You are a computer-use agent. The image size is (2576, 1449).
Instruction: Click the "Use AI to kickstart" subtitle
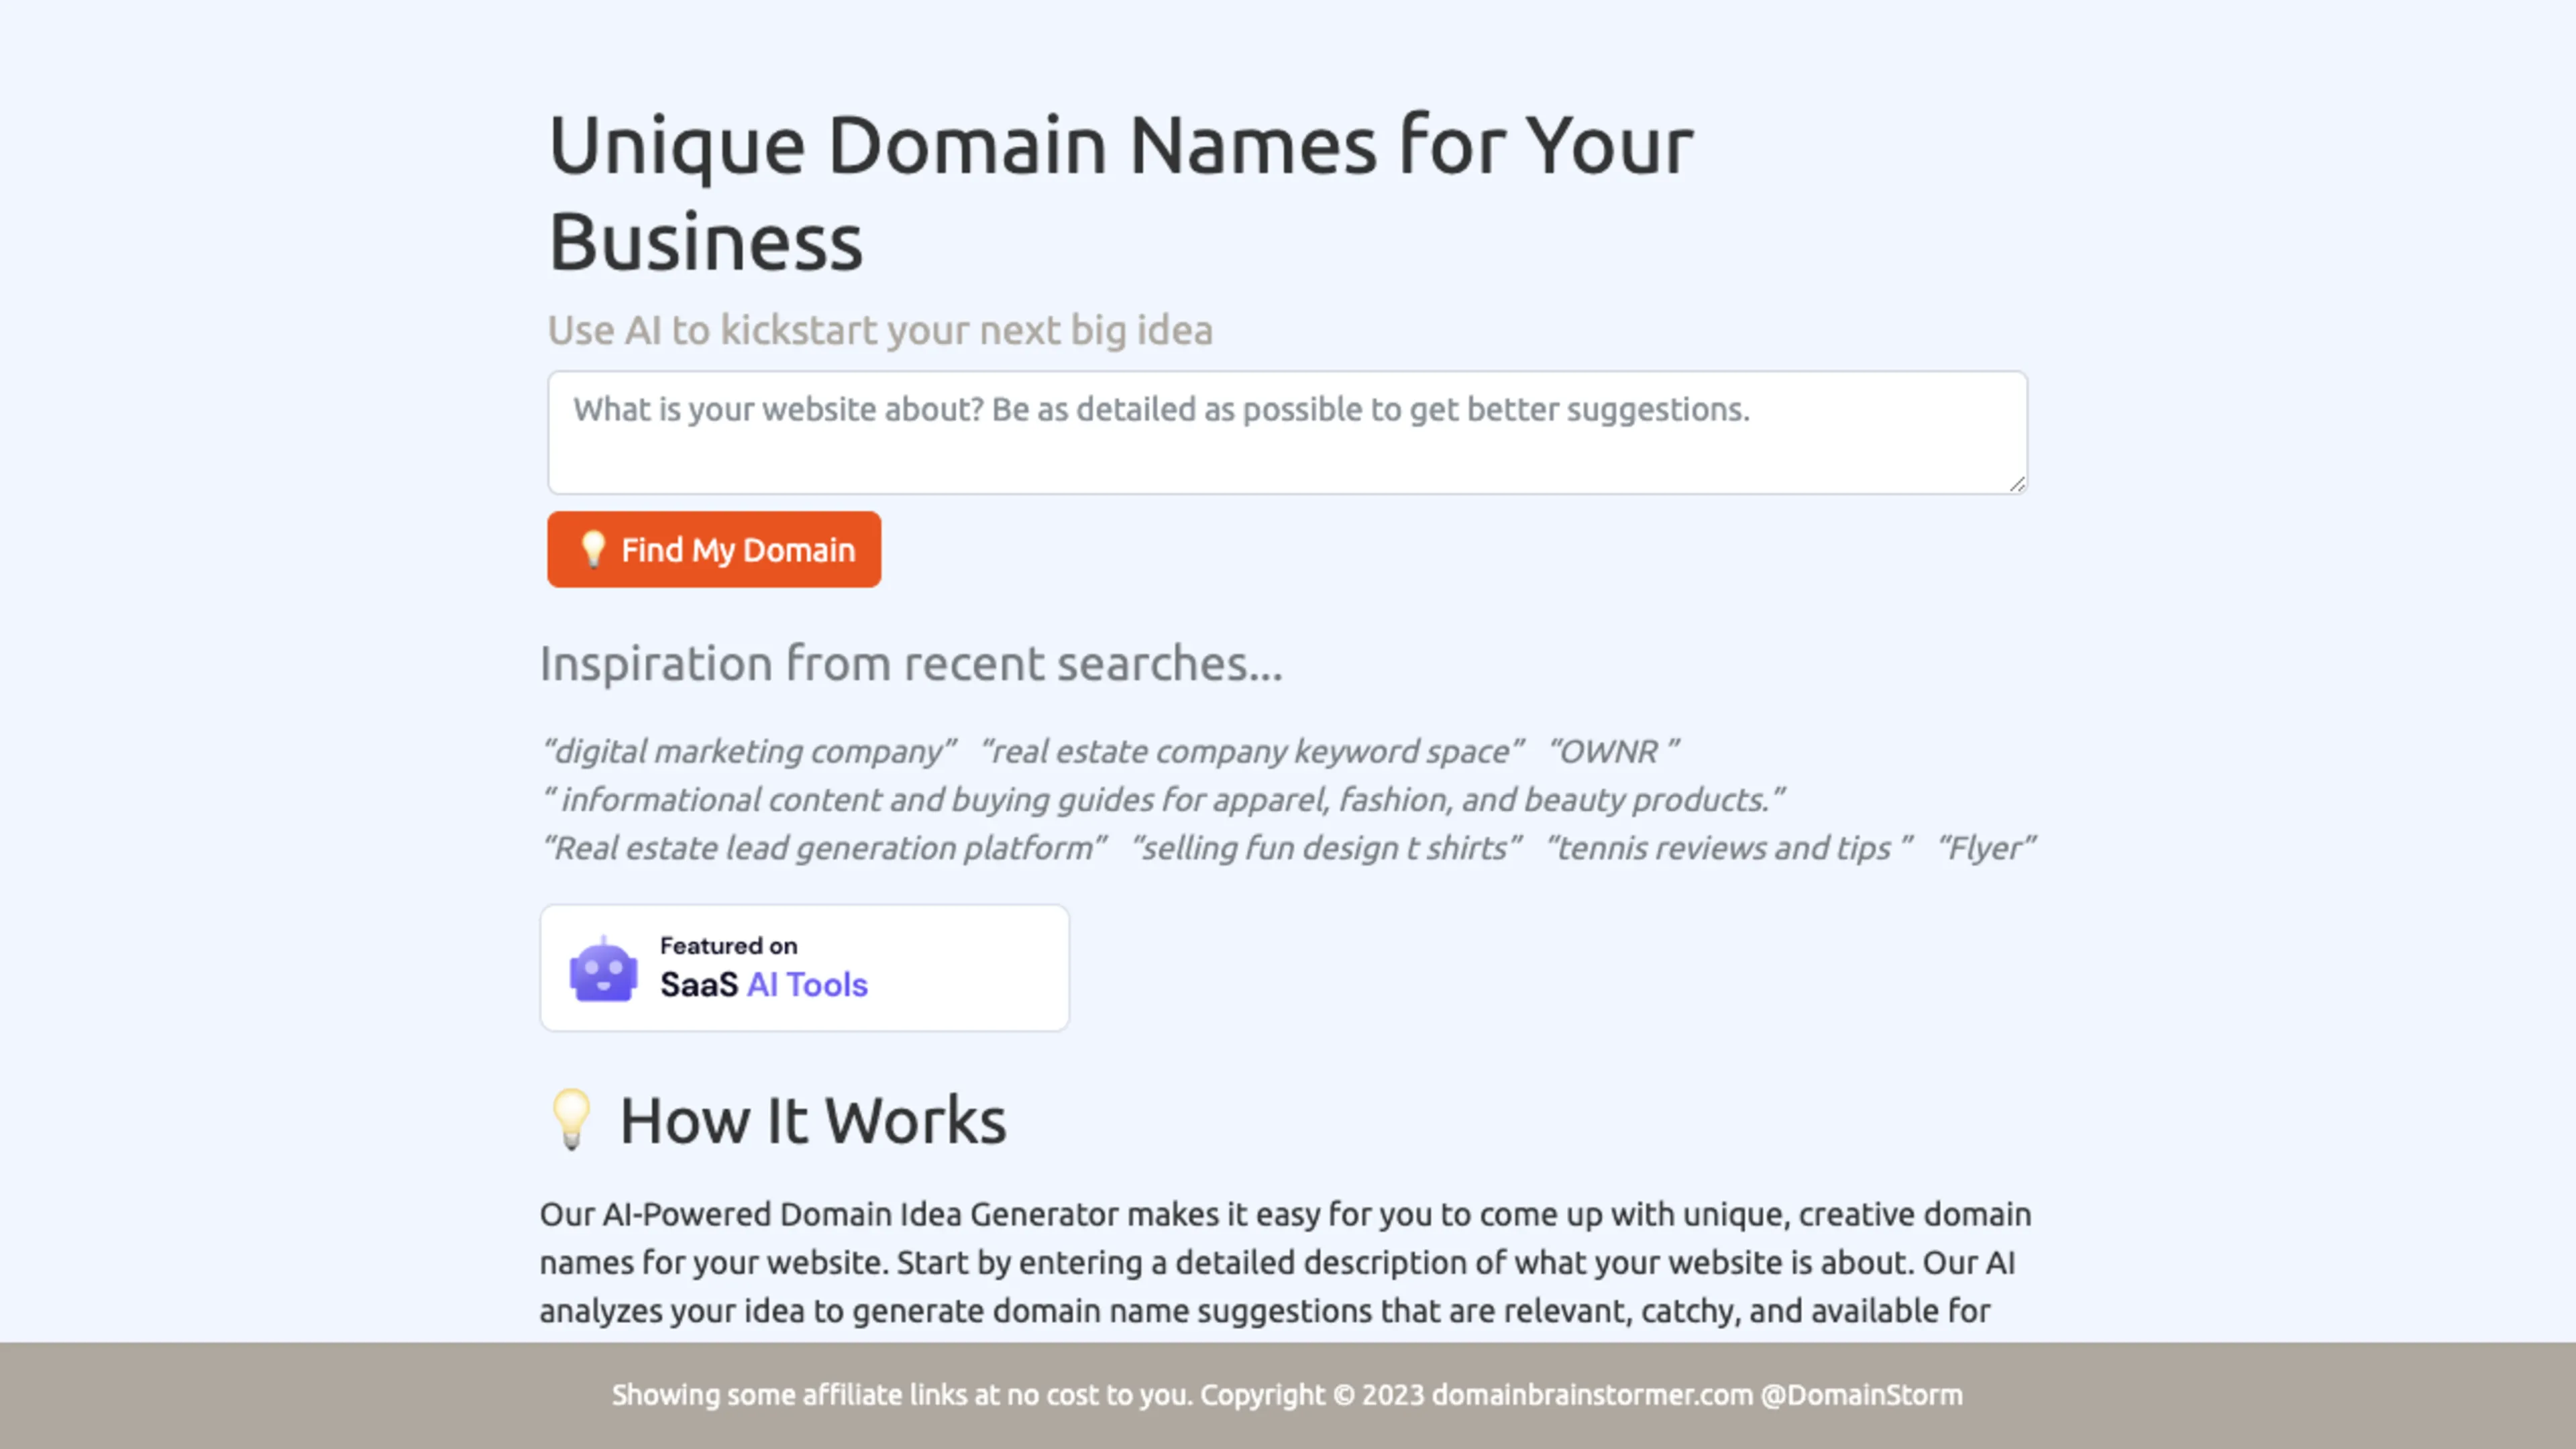click(880, 330)
